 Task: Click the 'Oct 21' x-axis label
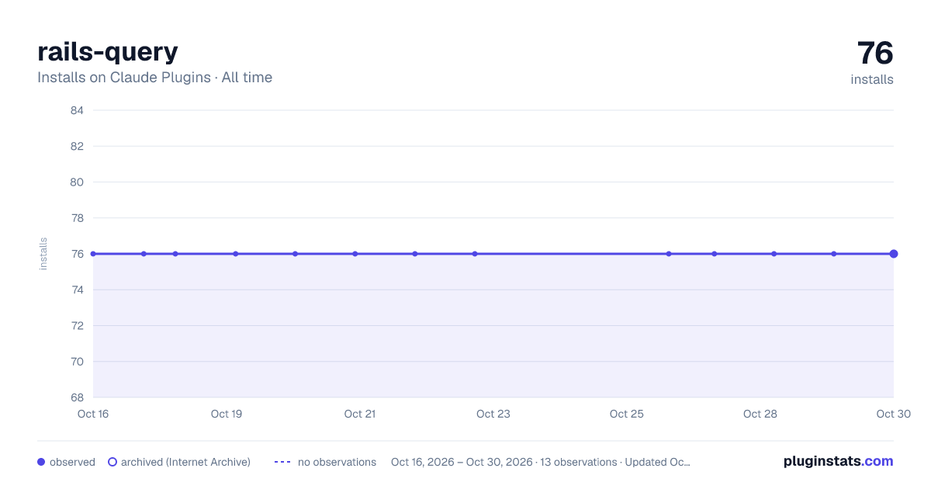pyautogui.click(x=360, y=414)
